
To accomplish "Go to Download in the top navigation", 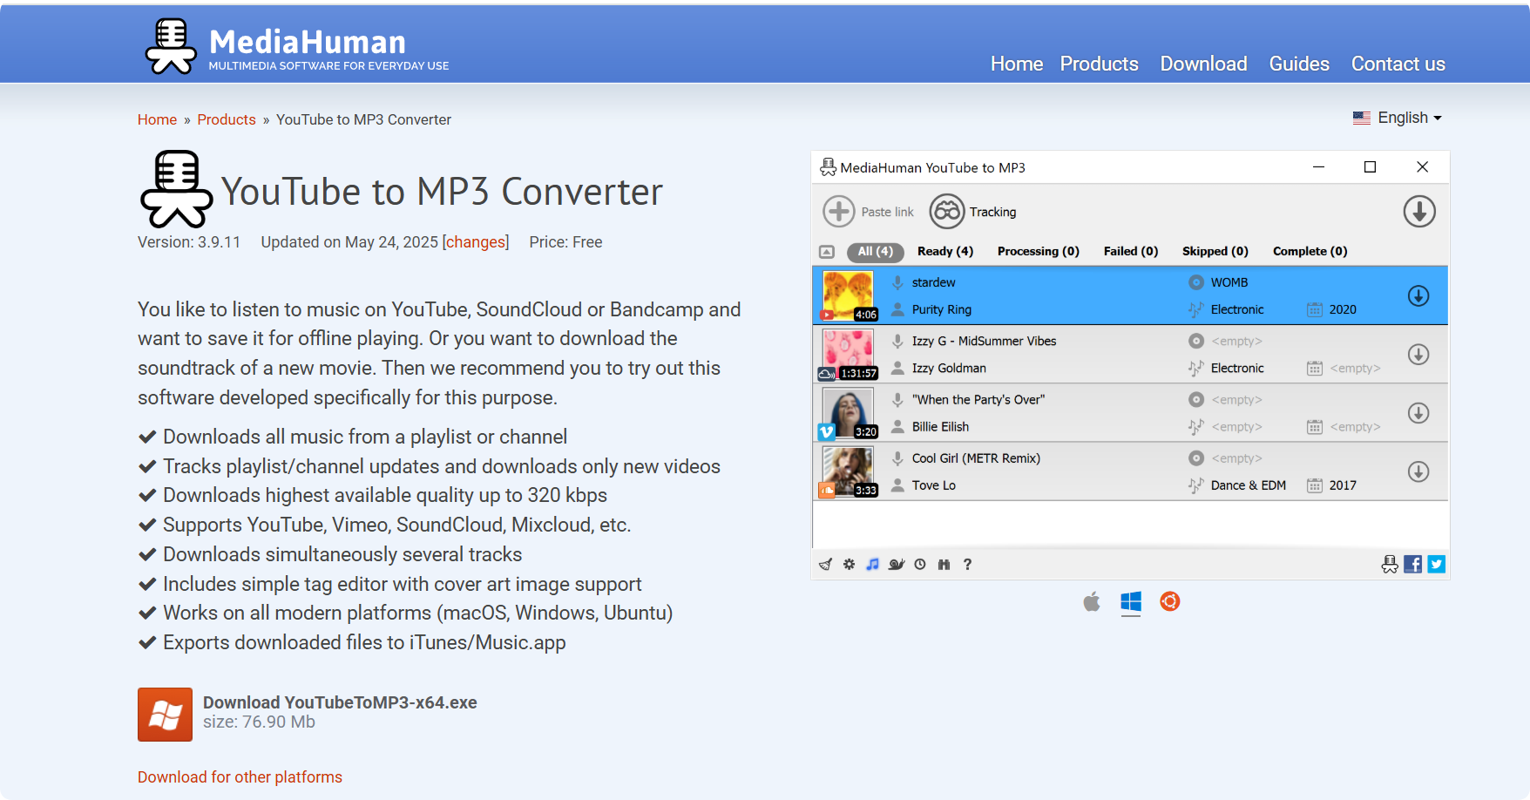I will (1204, 64).
